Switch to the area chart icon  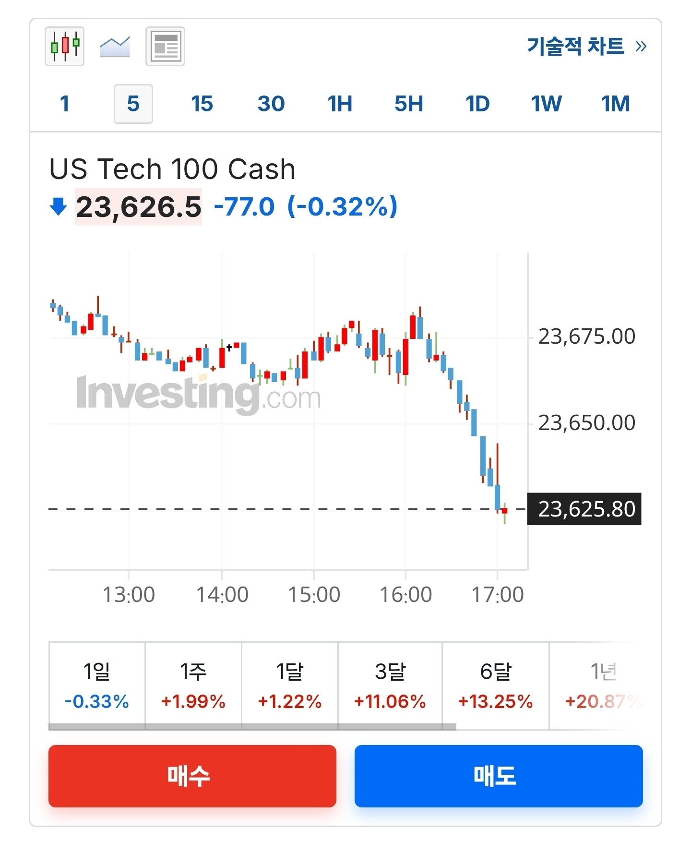pos(115,47)
